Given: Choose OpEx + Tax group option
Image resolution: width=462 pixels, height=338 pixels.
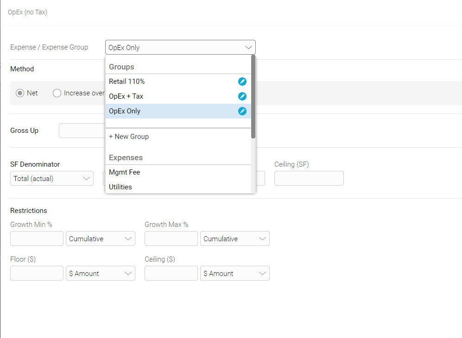Looking at the screenshot, I should [126, 96].
